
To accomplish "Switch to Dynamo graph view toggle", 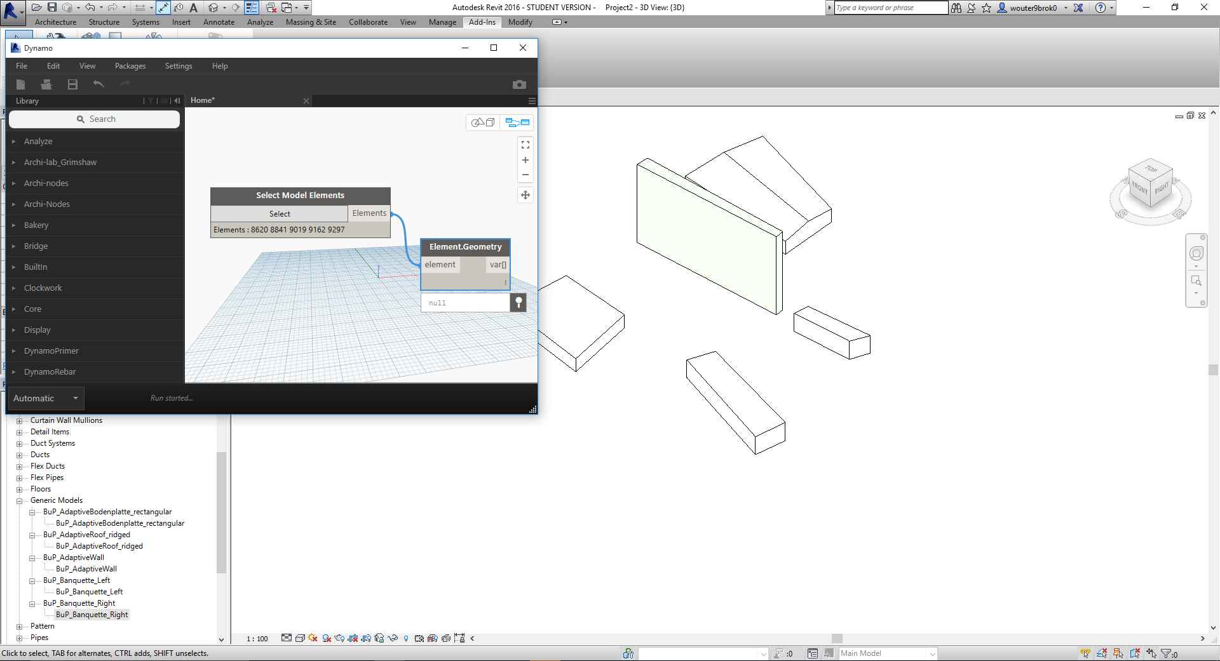I will [x=517, y=122].
